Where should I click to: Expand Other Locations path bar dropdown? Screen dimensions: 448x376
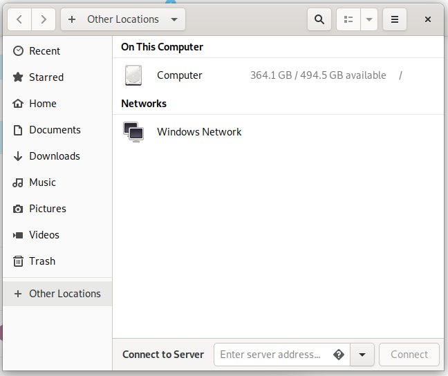174,19
